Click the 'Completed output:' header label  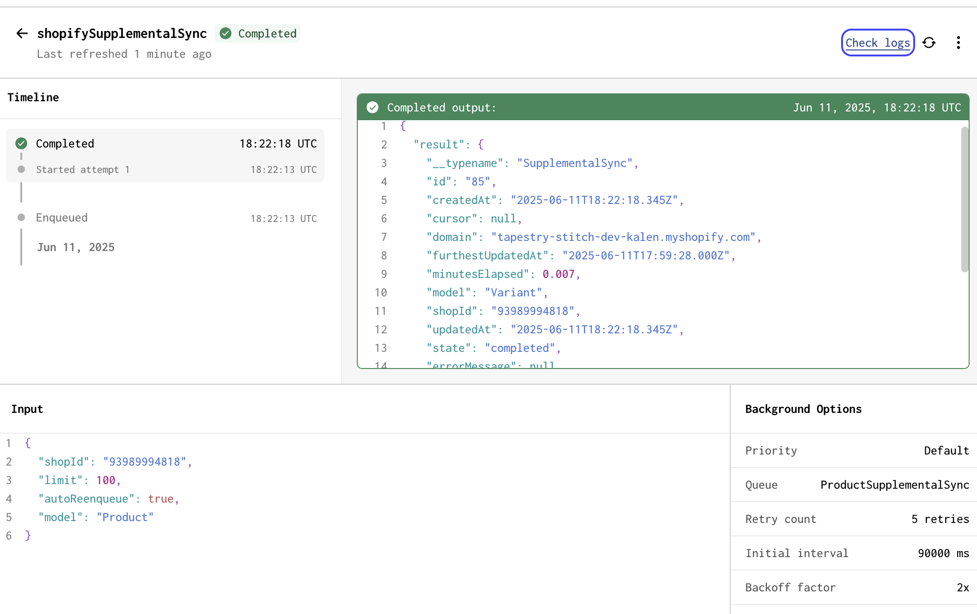pos(441,108)
